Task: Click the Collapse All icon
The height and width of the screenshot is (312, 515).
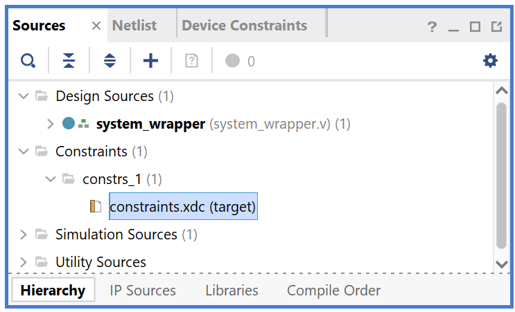Action: click(69, 61)
